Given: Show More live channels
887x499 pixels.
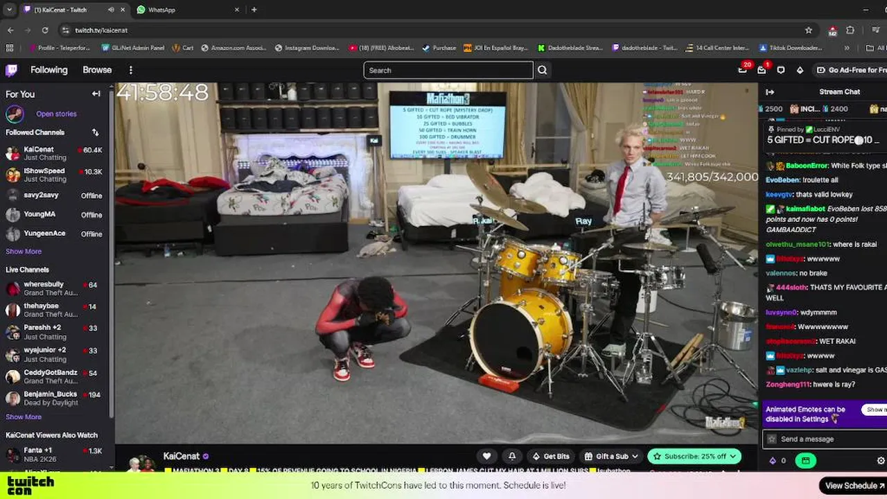Looking at the screenshot, I should 24,417.
